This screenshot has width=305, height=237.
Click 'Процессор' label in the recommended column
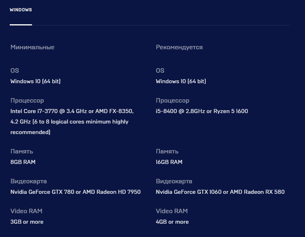pyautogui.click(x=173, y=101)
